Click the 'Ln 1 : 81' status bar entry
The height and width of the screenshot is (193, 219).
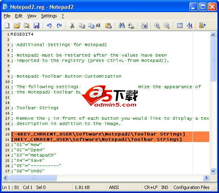click(x=11, y=187)
